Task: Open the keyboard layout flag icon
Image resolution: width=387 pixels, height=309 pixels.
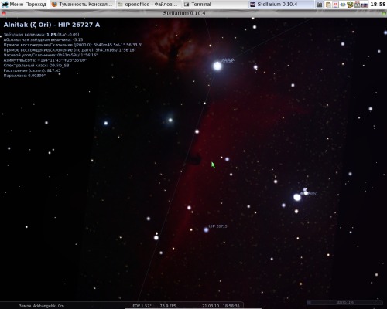Action: pyautogui.click(x=365, y=5)
